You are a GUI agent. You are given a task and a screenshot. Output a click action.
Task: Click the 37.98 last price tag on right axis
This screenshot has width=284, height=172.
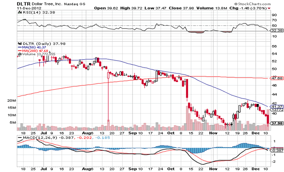tap(277, 123)
